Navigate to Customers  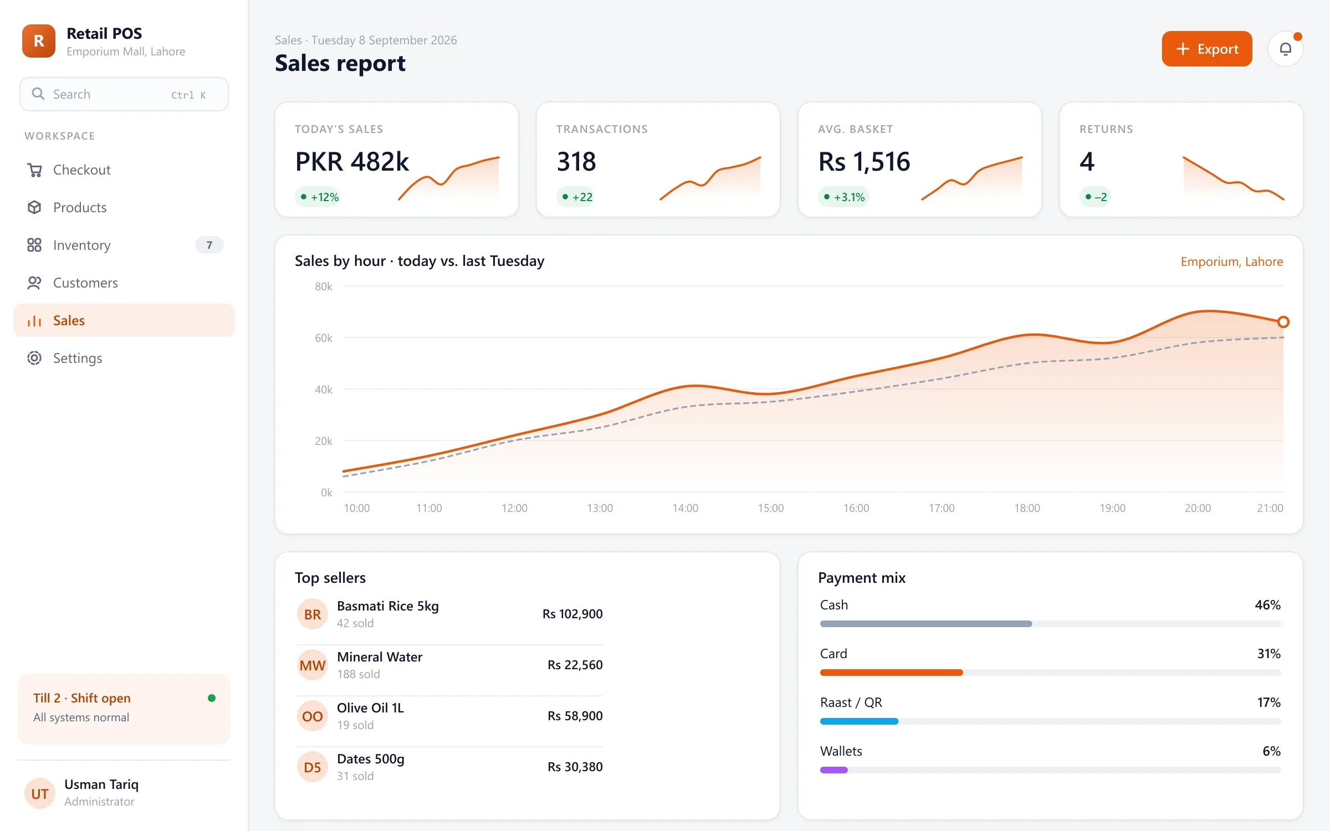click(x=124, y=283)
